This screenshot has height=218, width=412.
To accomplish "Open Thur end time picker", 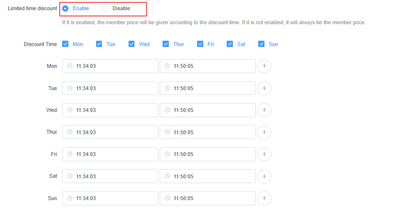I will (208, 132).
